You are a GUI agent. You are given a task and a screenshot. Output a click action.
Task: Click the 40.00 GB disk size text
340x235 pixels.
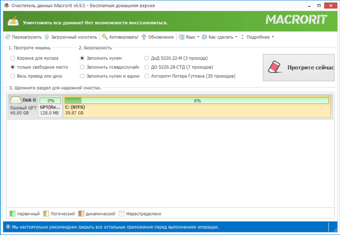coord(19,113)
